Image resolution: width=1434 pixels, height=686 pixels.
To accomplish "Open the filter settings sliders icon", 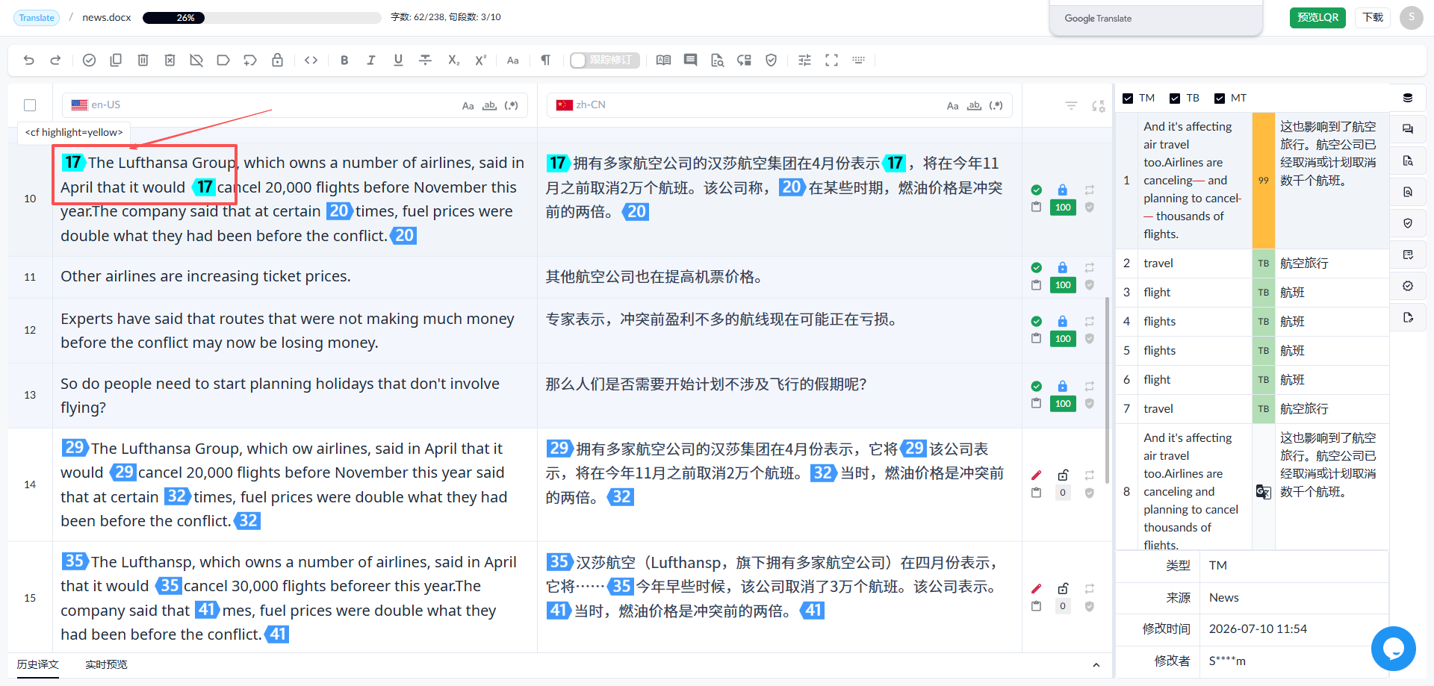I will pyautogui.click(x=804, y=60).
